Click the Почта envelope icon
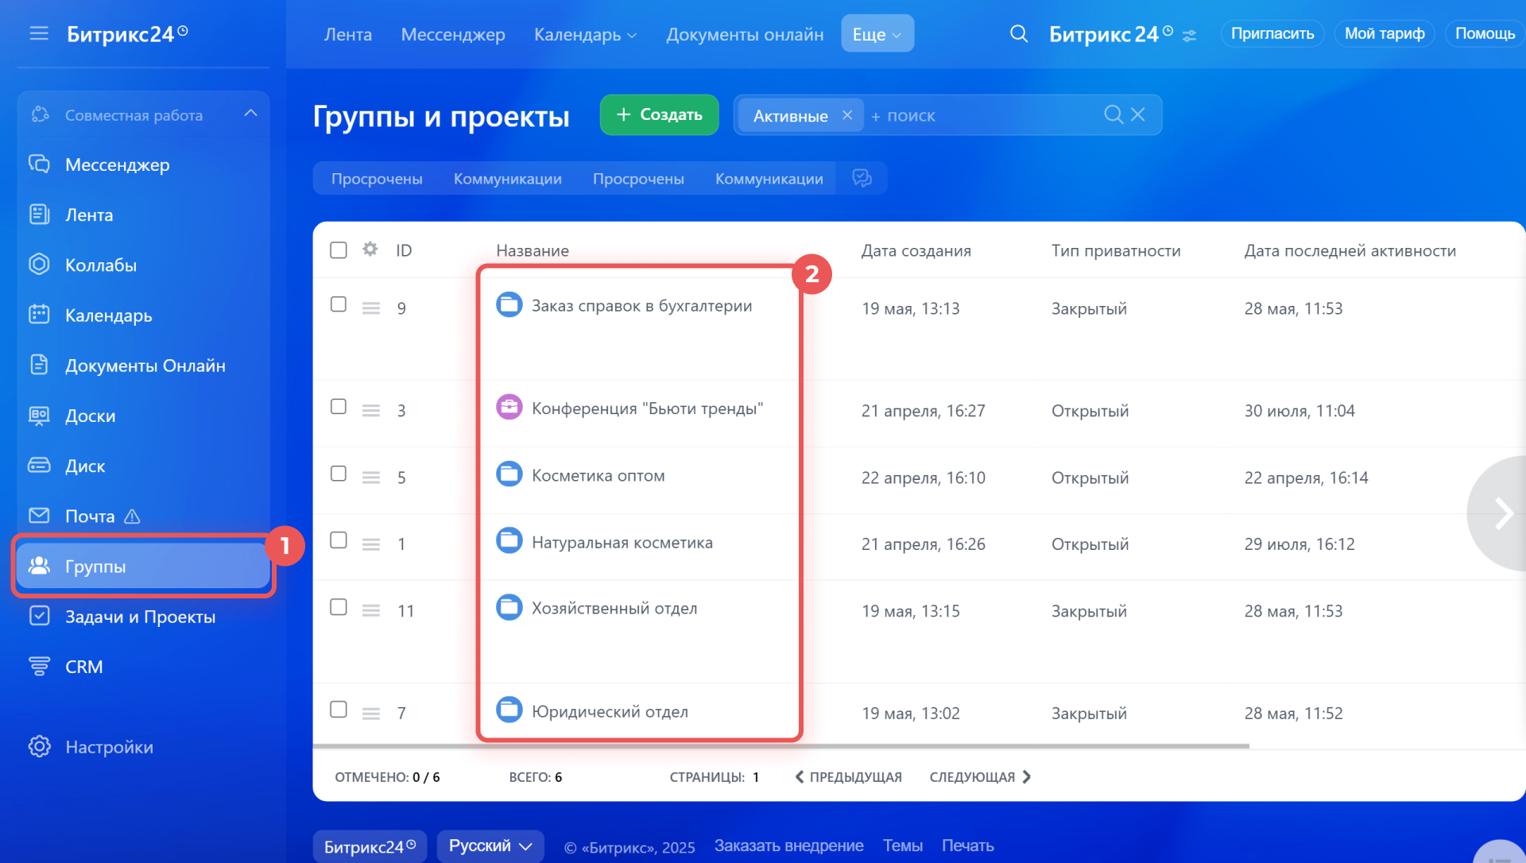The width and height of the screenshot is (1526, 863). [x=39, y=516]
